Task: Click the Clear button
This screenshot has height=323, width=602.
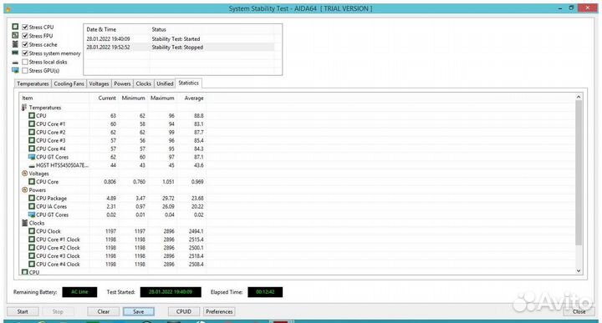Action: click(x=104, y=311)
